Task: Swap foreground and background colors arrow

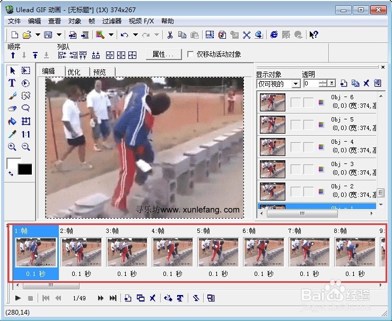Action: pos(11,173)
